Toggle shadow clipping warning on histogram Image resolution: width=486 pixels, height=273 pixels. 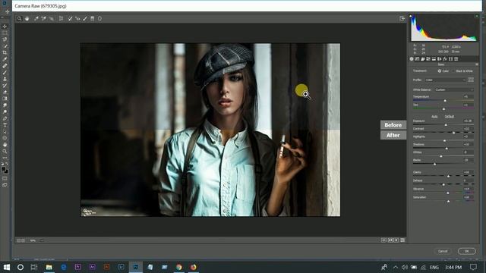point(411,16)
